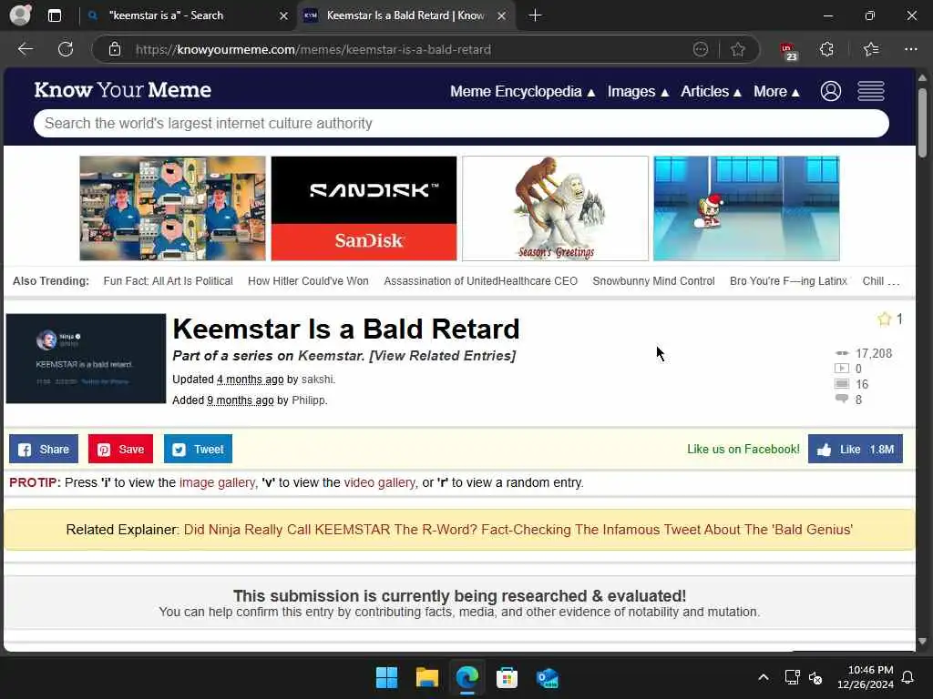The image size is (933, 699).
Task: Open Assassination of UnitedHealthcare CEO link
Action: 480,281
